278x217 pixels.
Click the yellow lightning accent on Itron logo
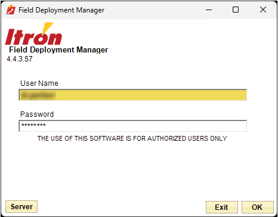coord(48,27)
